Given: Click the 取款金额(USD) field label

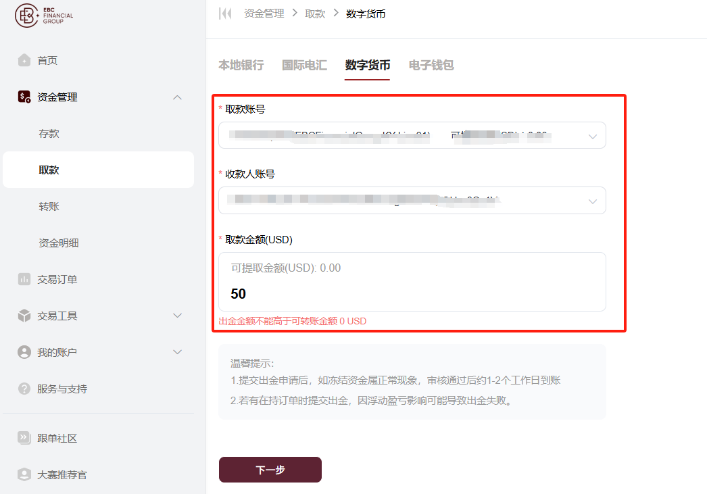Looking at the screenshot, I should 259,240.
